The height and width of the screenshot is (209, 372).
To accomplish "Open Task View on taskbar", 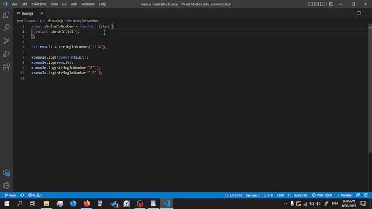I will 33,204.
